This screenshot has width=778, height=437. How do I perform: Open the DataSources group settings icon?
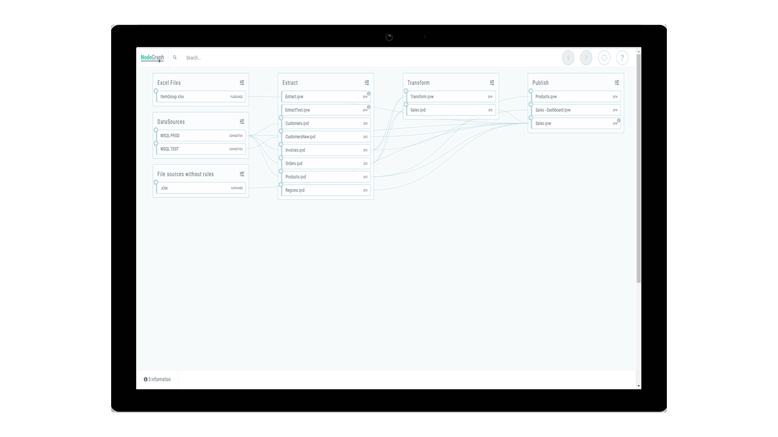(x=242, y=121)
